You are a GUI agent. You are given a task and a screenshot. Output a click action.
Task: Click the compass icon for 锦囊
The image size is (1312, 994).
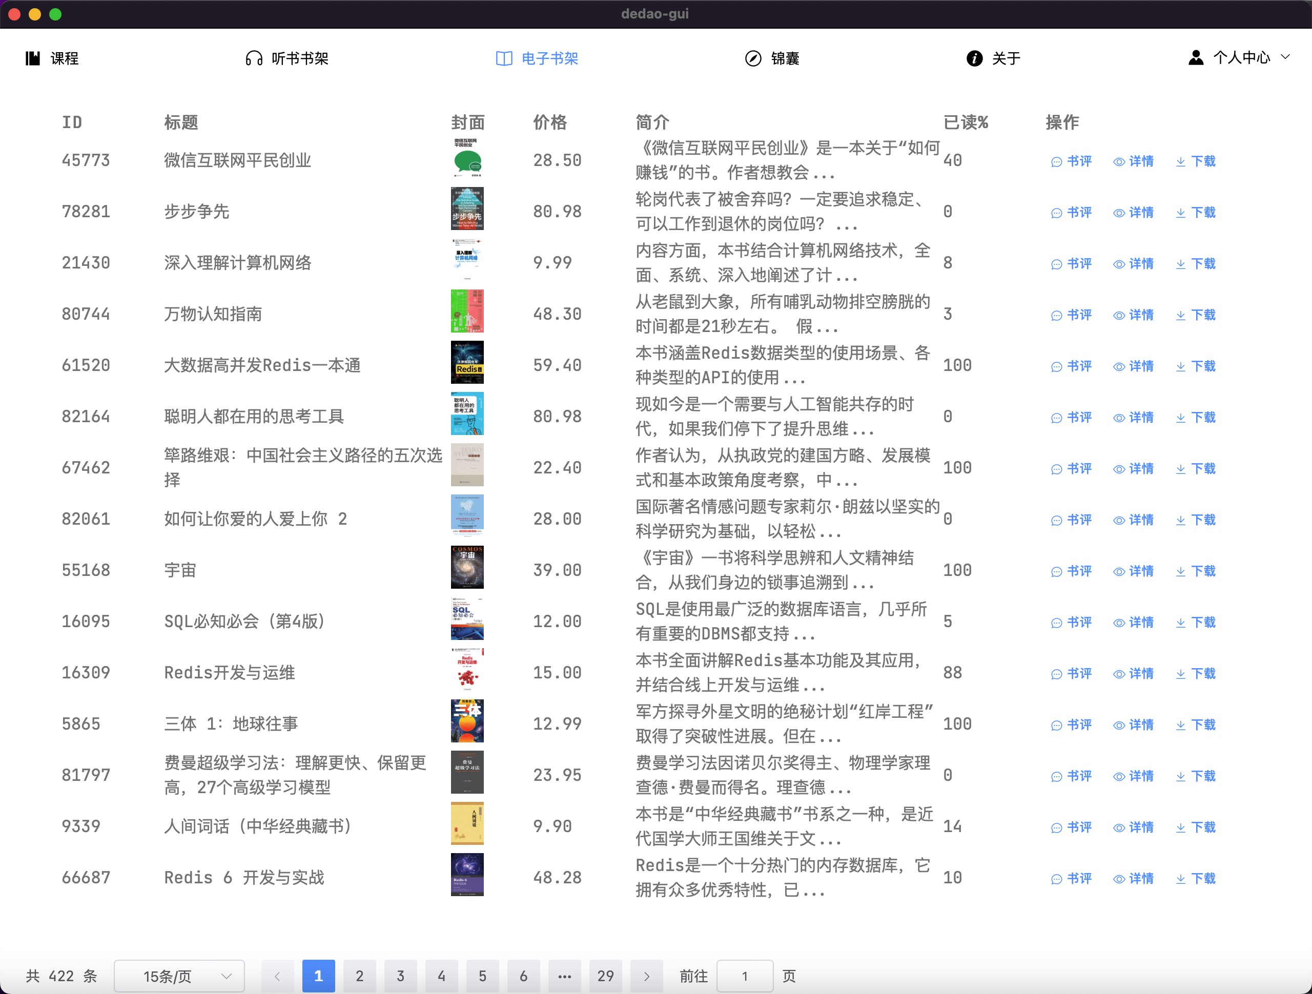pos(753,58)
